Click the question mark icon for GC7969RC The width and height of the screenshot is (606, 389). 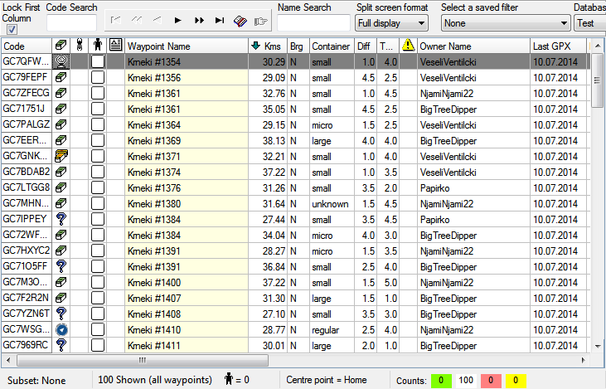[x=61, y=345]
